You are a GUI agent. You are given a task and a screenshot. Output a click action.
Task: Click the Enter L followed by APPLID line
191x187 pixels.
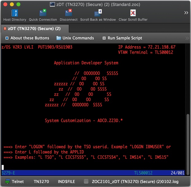click(x=44, y=152)
